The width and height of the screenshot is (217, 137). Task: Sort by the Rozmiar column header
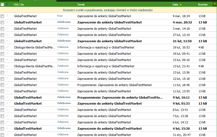pos(203,4)
